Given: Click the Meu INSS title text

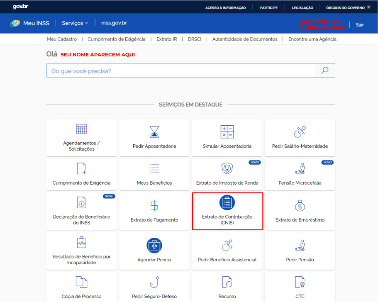Looking at the screenshot, I should 36,23.
